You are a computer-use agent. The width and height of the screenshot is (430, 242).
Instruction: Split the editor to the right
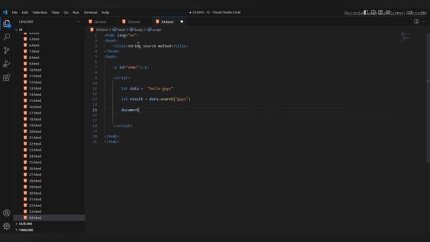pos(417,22)
